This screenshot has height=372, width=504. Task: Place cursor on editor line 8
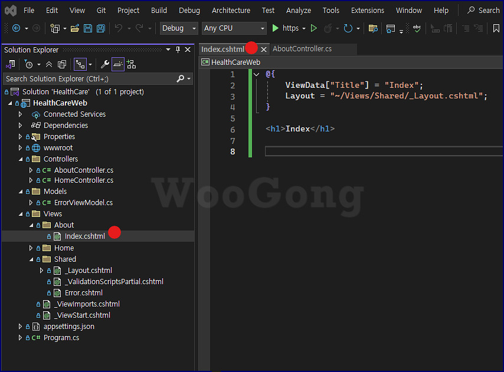(x=384, y=152)
